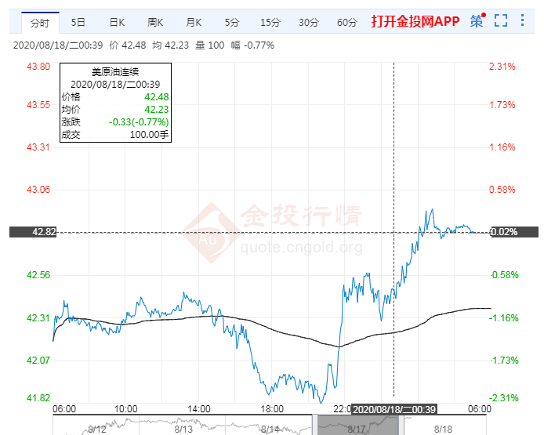
Task: Switch to 30分 interval chart
Action: click(x=308, y=22)
